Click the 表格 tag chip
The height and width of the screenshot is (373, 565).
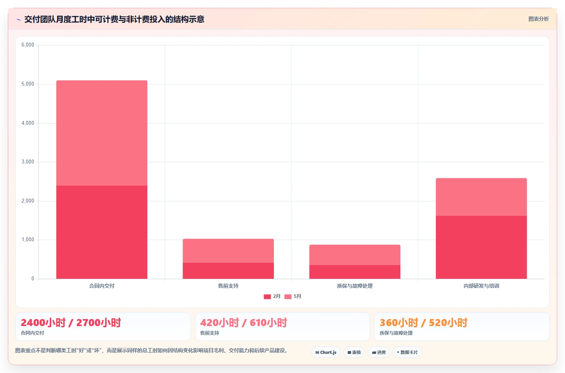pos(354,352)
